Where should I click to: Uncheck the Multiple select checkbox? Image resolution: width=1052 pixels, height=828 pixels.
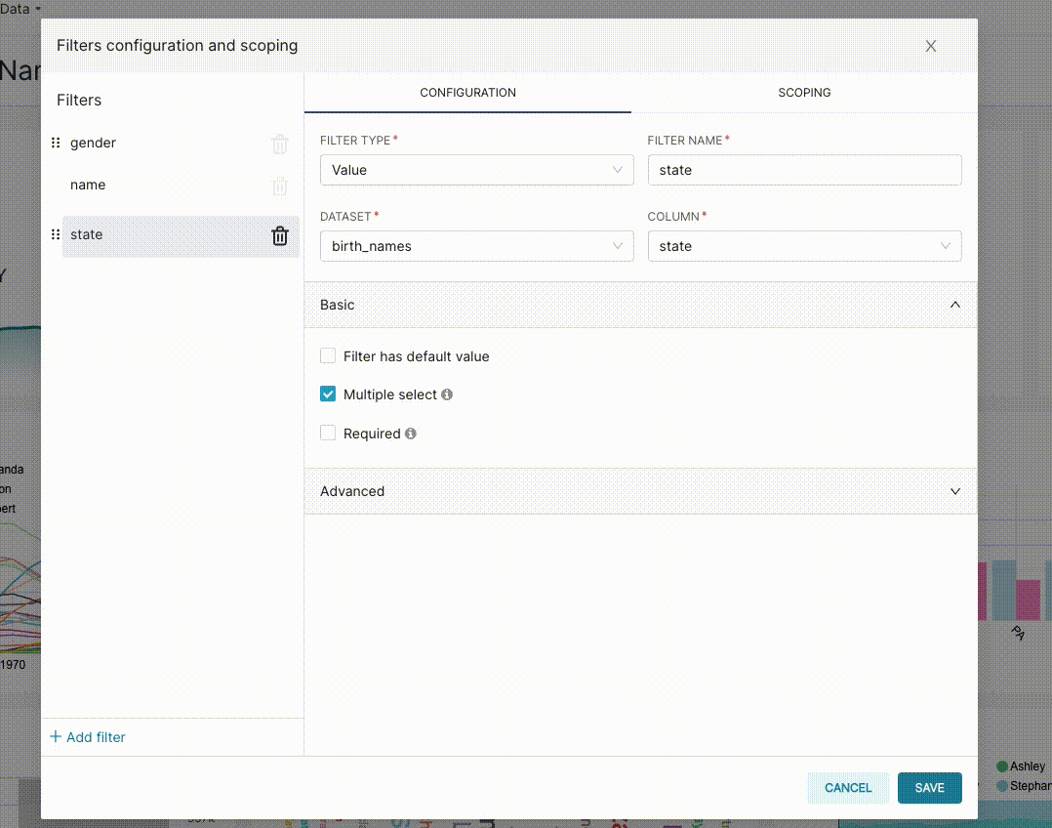[x=328, y=394]
